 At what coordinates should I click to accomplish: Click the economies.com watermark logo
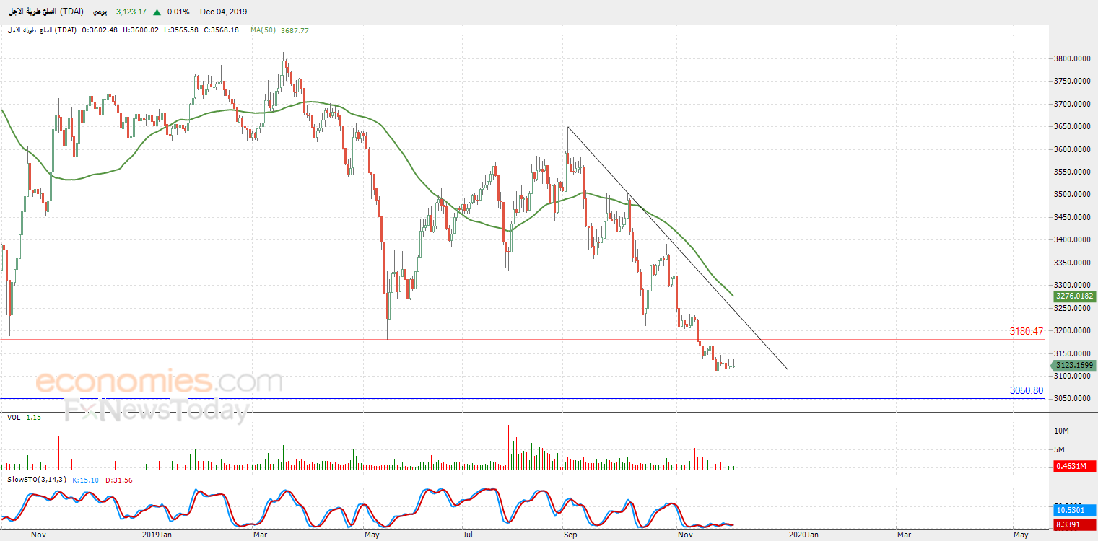(159, 382)
